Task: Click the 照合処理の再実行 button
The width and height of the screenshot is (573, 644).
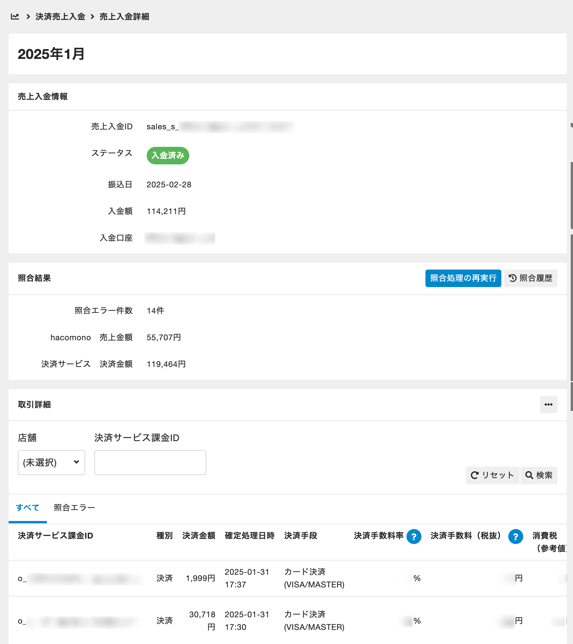Action: tap(463, 278)
